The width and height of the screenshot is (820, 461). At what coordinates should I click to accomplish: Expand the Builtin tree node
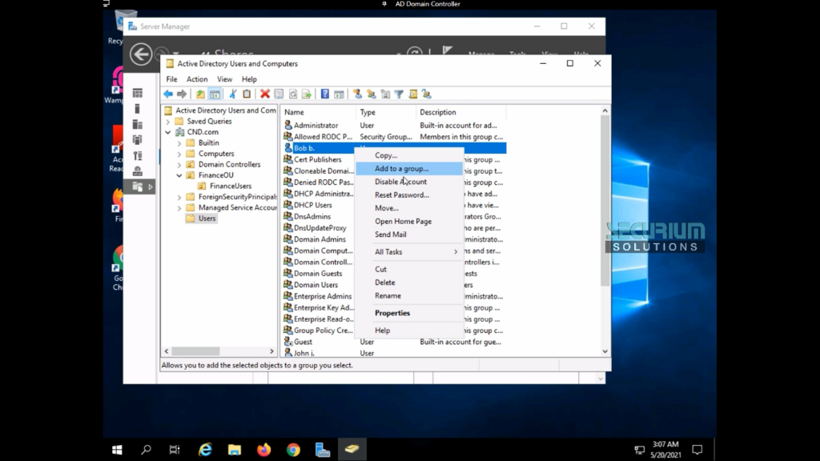179,142
